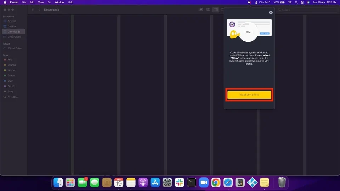Open Calendar from the Dock
The image size is (340, 191).
tap(119, 183)
